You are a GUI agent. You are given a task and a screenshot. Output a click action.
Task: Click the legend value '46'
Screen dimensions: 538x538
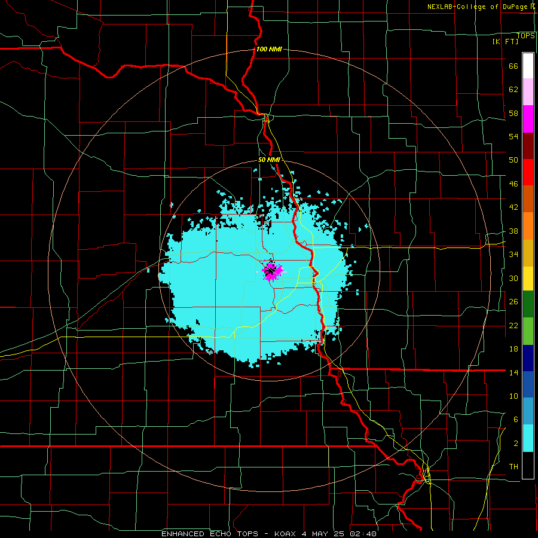coord(513,184)
